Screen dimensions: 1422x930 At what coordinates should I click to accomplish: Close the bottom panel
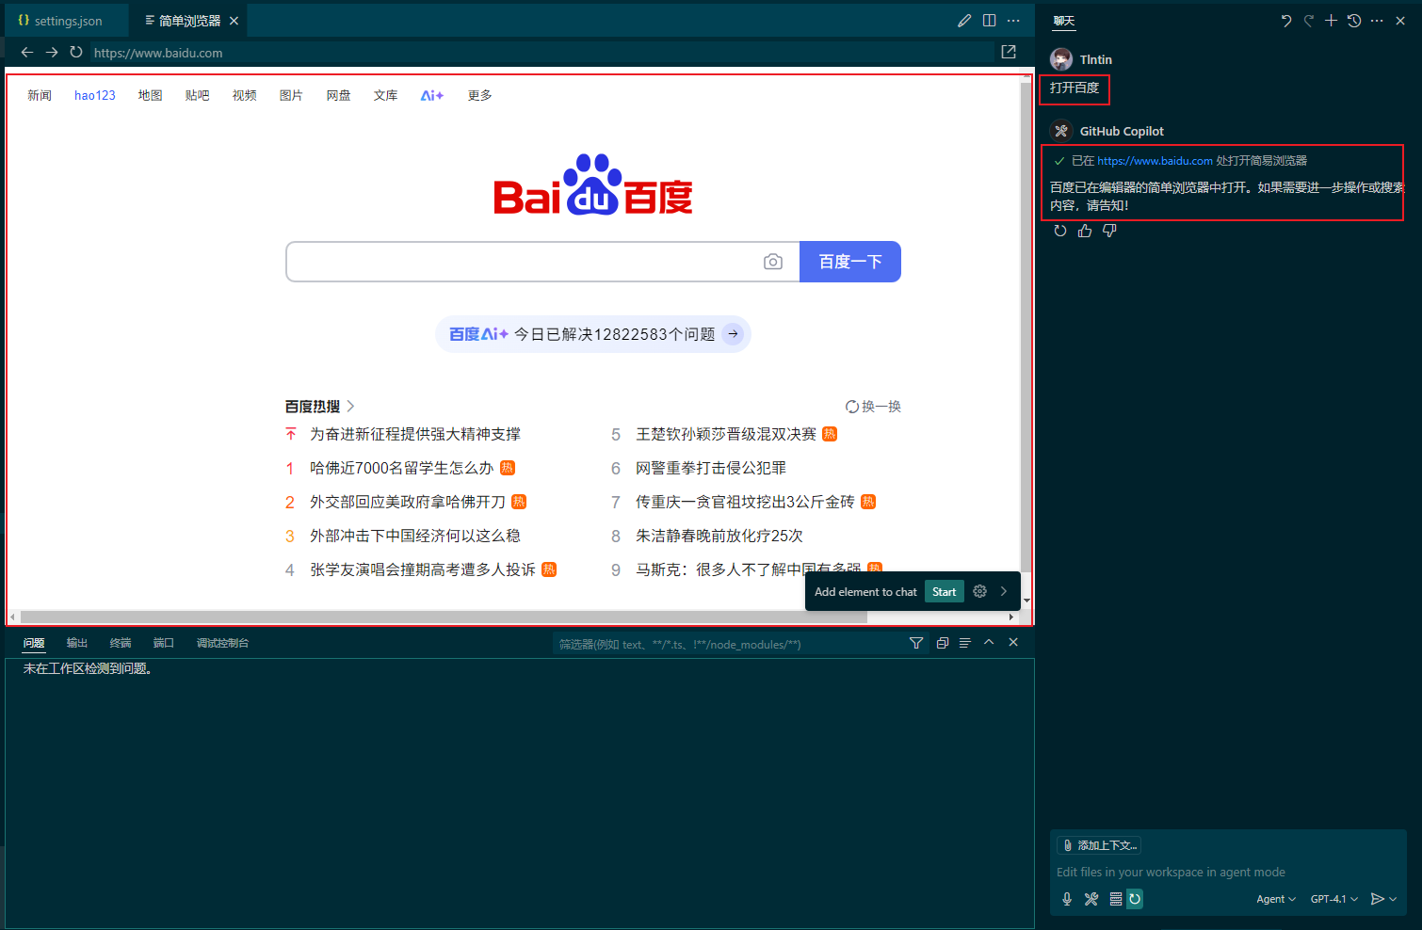1013,642
